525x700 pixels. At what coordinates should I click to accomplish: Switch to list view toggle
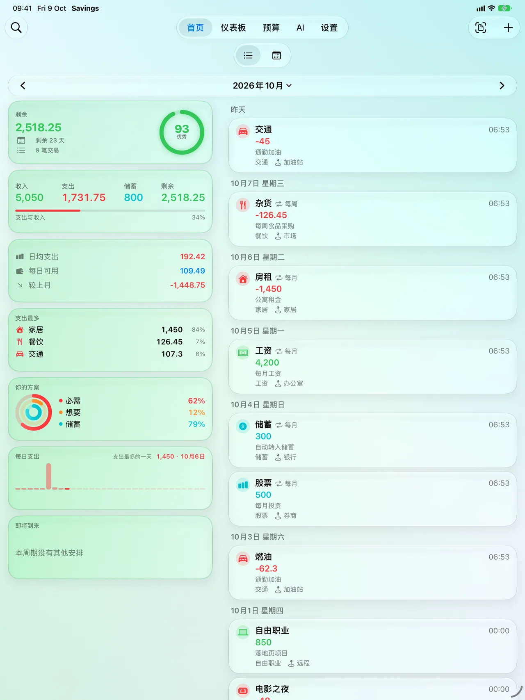click(x=248, y=55)
